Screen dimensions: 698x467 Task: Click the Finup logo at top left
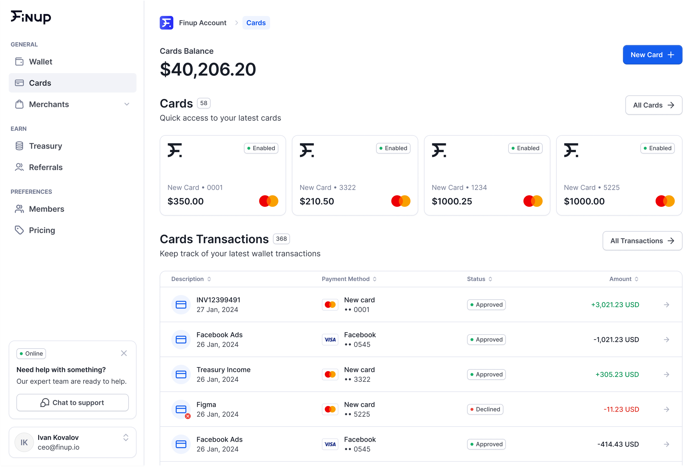tap(31, 17)
